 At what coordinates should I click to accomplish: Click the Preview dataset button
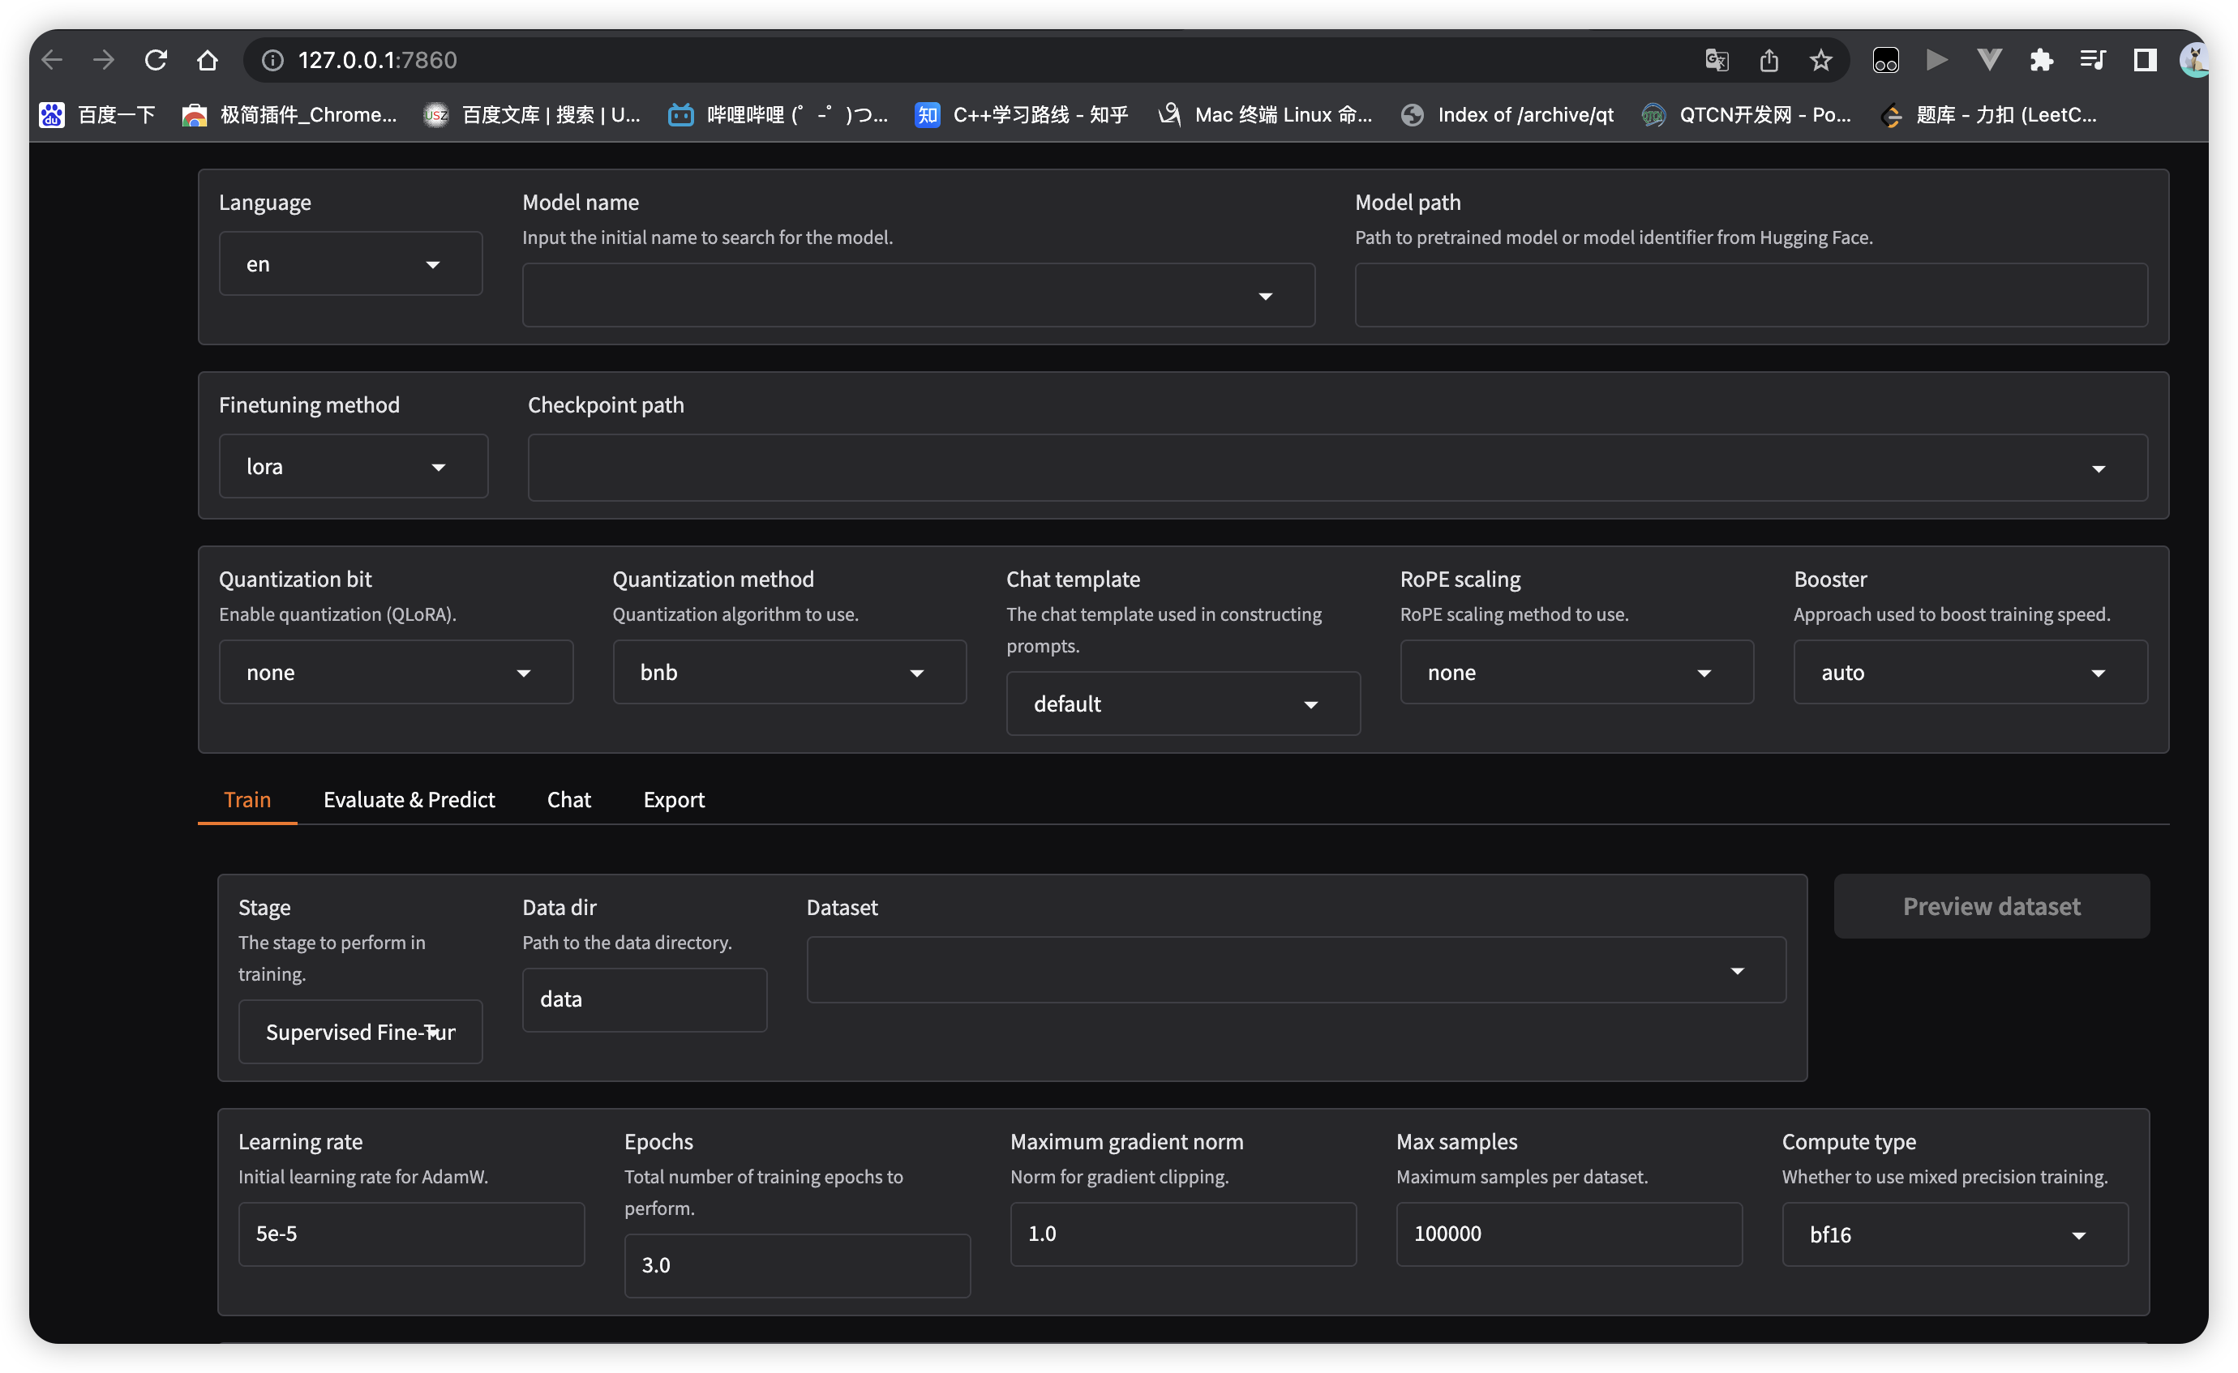1991,906
